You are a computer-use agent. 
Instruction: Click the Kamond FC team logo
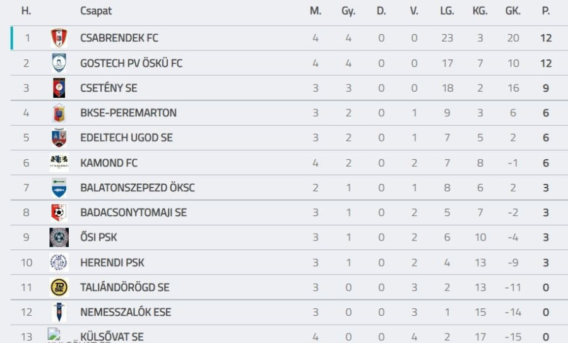pyautogui.click(x=59, y=163)
